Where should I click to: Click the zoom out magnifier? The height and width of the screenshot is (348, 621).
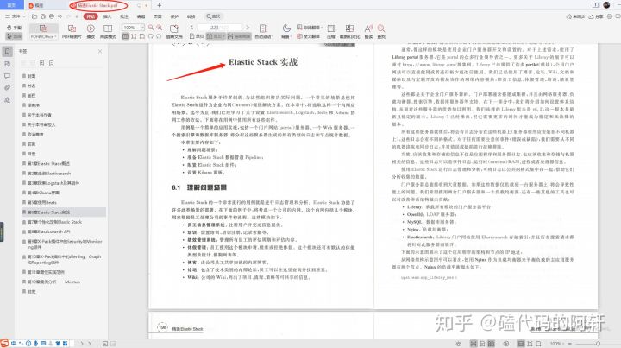point(151,28)
